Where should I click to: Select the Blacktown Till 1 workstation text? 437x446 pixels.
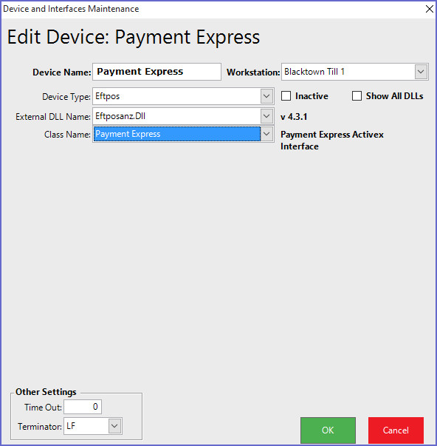point(314,72)
